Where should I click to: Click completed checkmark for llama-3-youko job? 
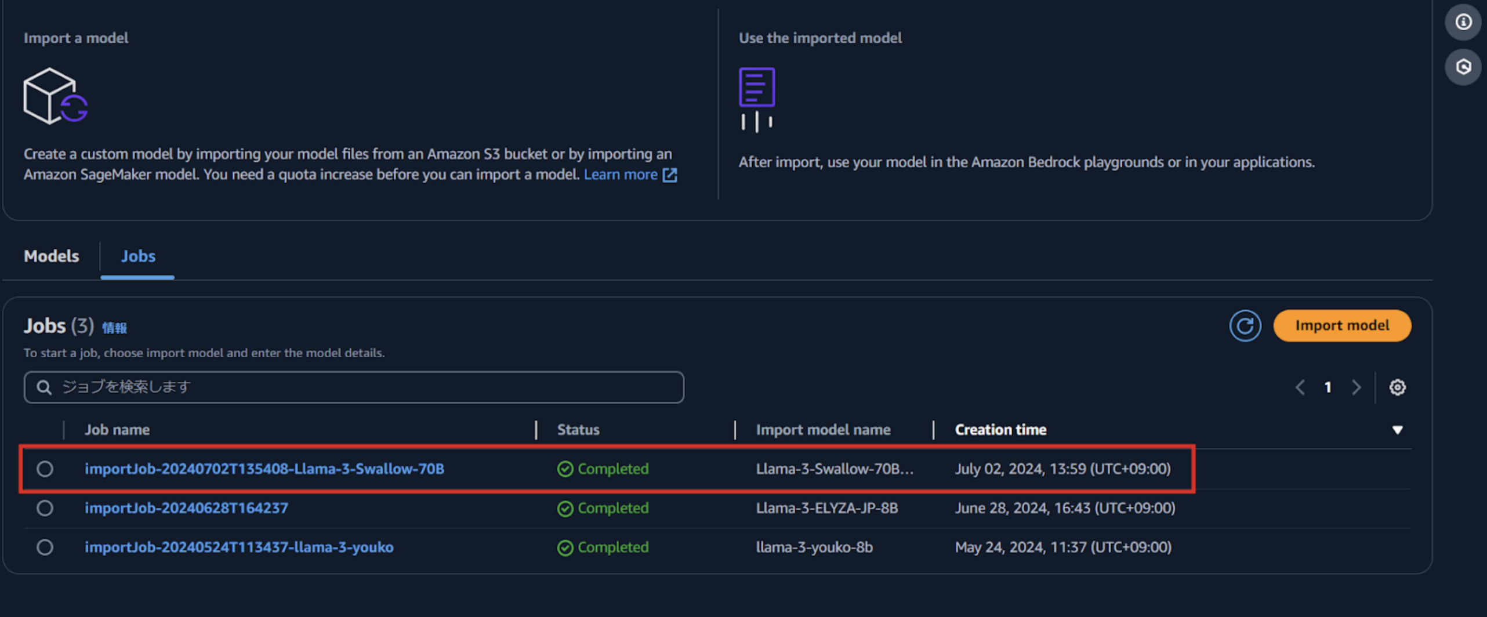click(565, 548)
